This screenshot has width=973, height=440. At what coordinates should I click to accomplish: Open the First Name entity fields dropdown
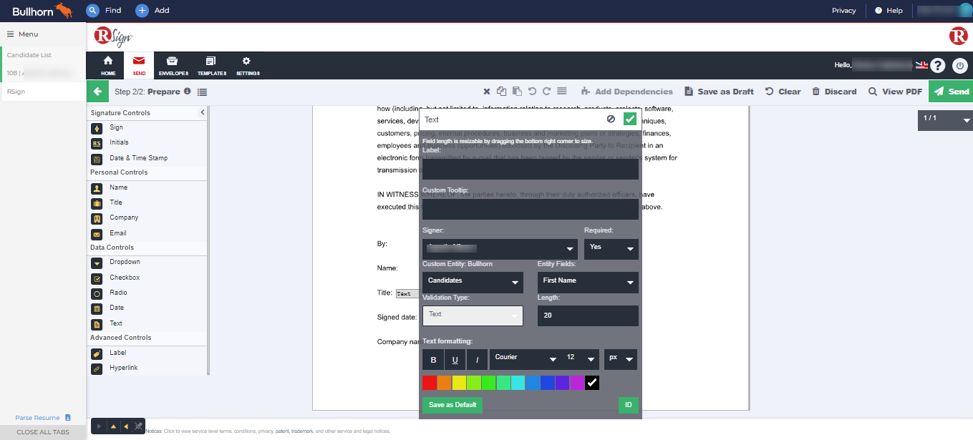point(588,283)
